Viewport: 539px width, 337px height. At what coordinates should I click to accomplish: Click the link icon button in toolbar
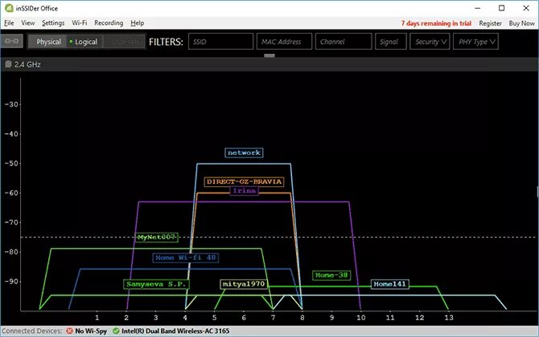(12, 41)
